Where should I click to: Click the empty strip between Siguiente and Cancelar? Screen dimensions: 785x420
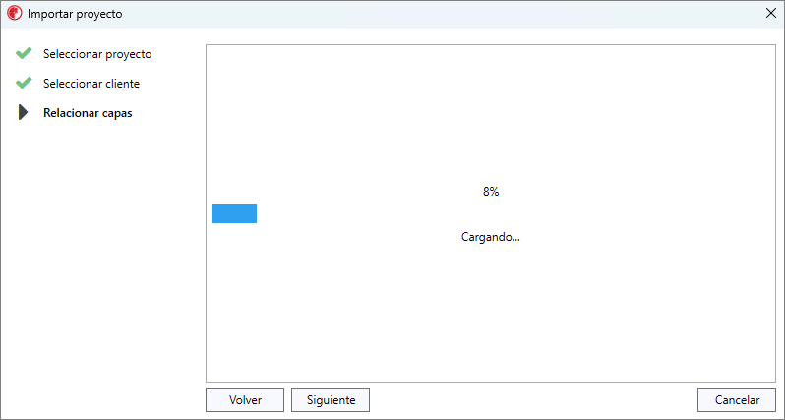pos(533,400)
